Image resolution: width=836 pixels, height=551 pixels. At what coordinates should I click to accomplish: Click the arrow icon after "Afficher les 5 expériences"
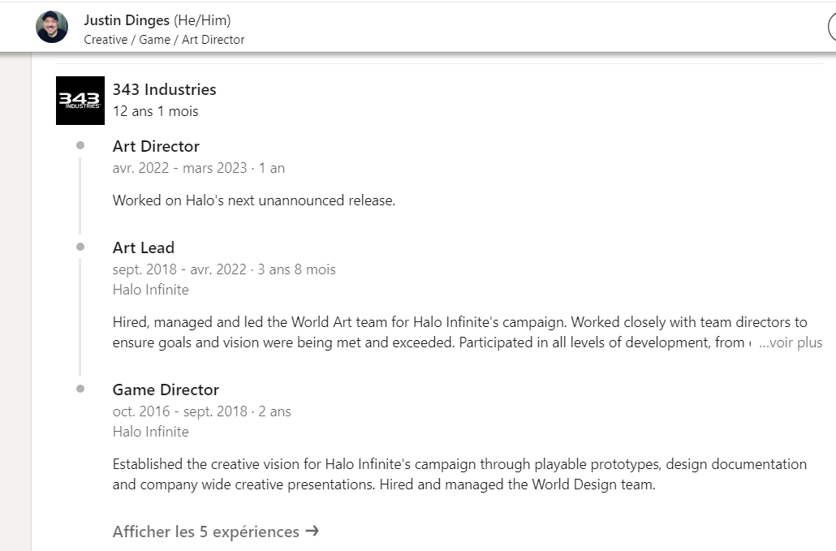point(312,532)
